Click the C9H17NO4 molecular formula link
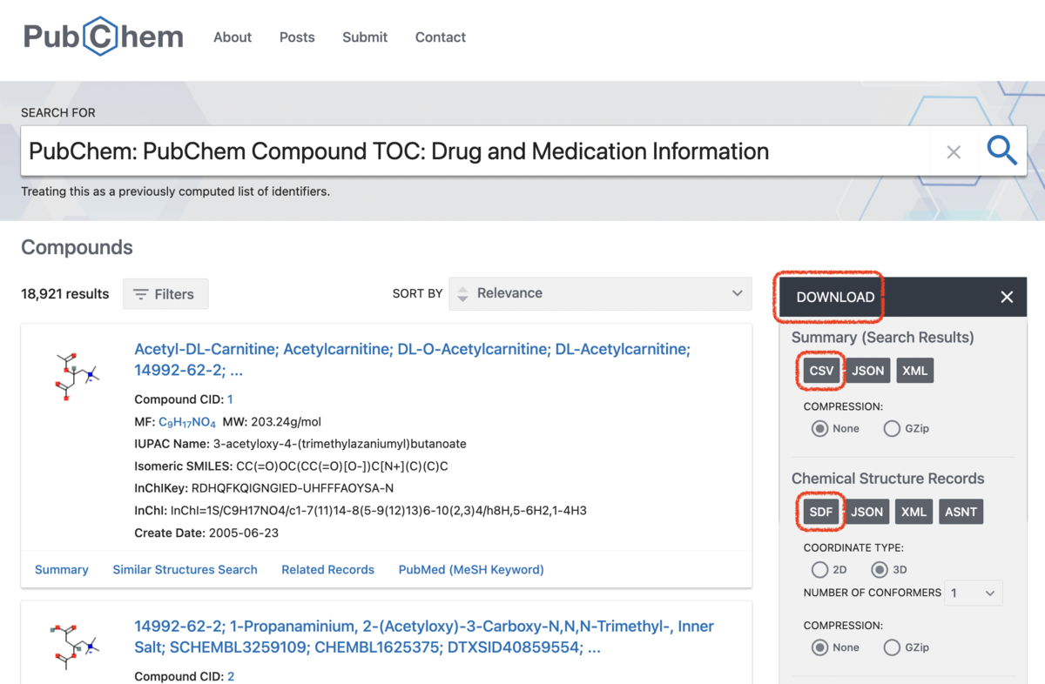This screenshot has height=684, width=1045. pyautogui.click(x=187, y=422)
